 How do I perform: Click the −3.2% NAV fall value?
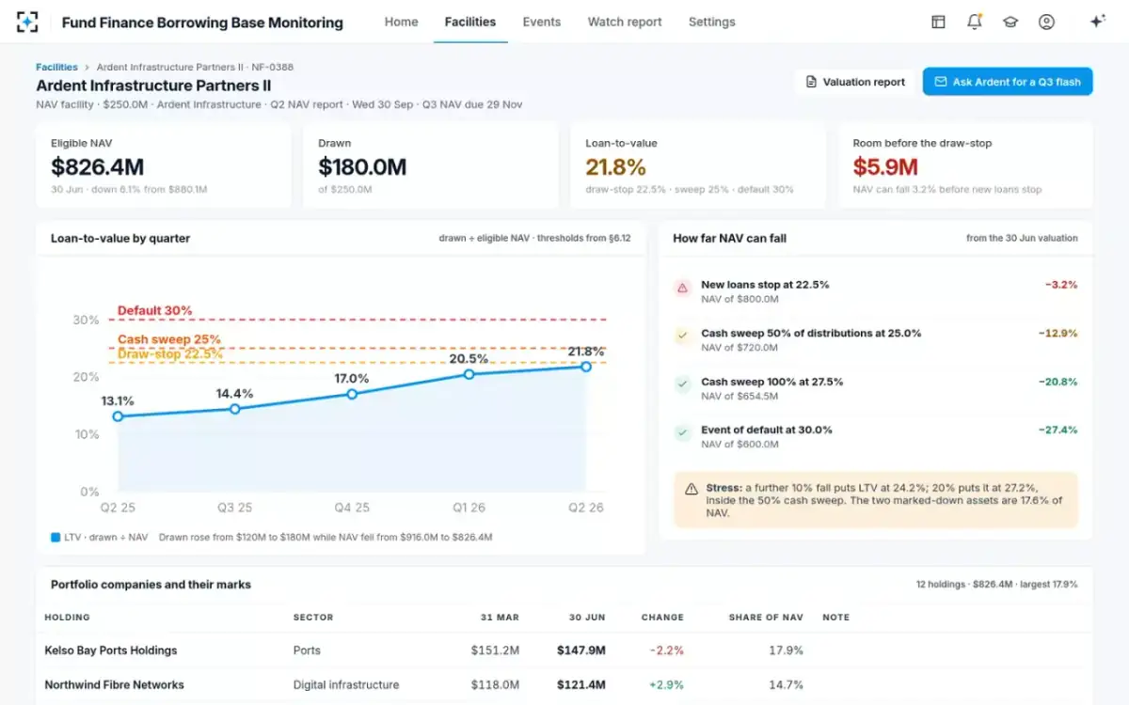pyautogui.click(x=1061, y=284)
